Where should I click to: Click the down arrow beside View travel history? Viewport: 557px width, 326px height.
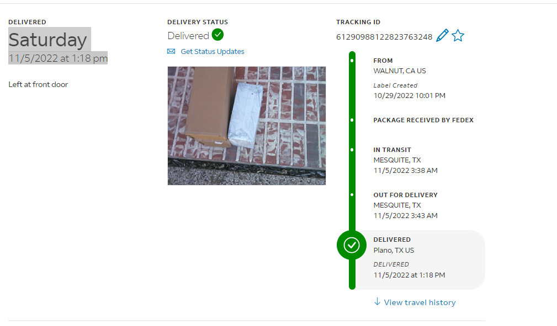click(377, 302)
